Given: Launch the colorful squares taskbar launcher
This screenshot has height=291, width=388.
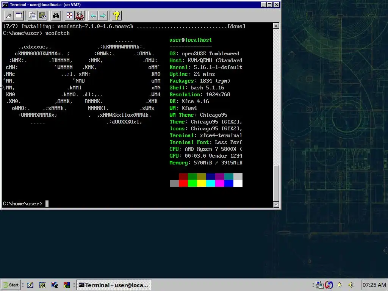Looking at the screenshot, I should [x=67, y=285].
